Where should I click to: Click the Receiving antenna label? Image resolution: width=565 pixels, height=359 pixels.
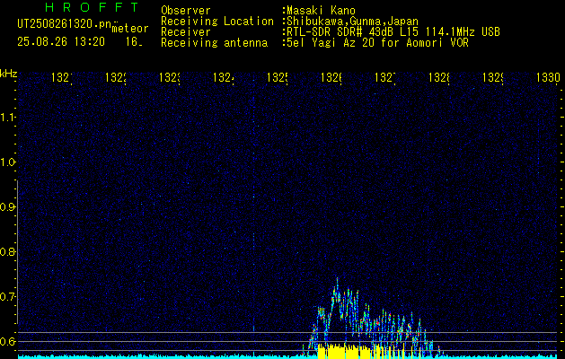[x=215, y=43]
